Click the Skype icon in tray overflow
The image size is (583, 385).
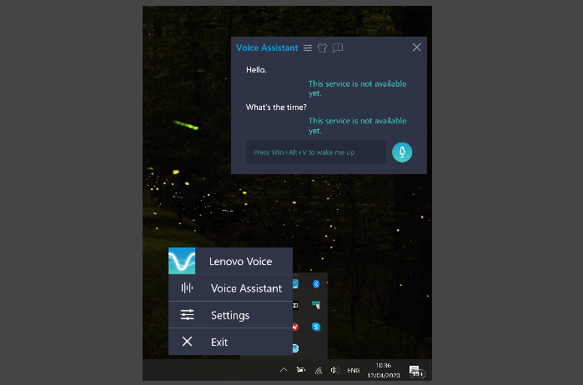(316, 327)
